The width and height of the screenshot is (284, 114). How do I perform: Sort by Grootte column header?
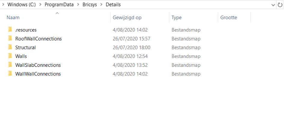click(234, 17)
